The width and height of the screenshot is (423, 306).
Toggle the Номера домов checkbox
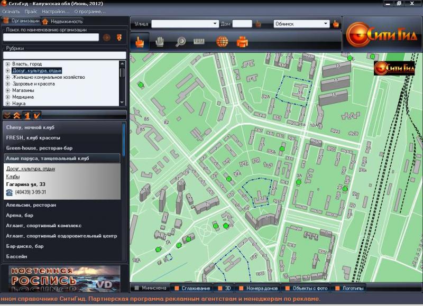(241, 288)
